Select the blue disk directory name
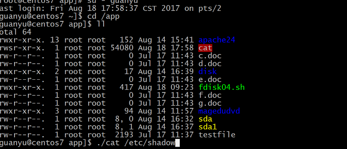Screen dimensions: 347x149 tap(208, 72)
